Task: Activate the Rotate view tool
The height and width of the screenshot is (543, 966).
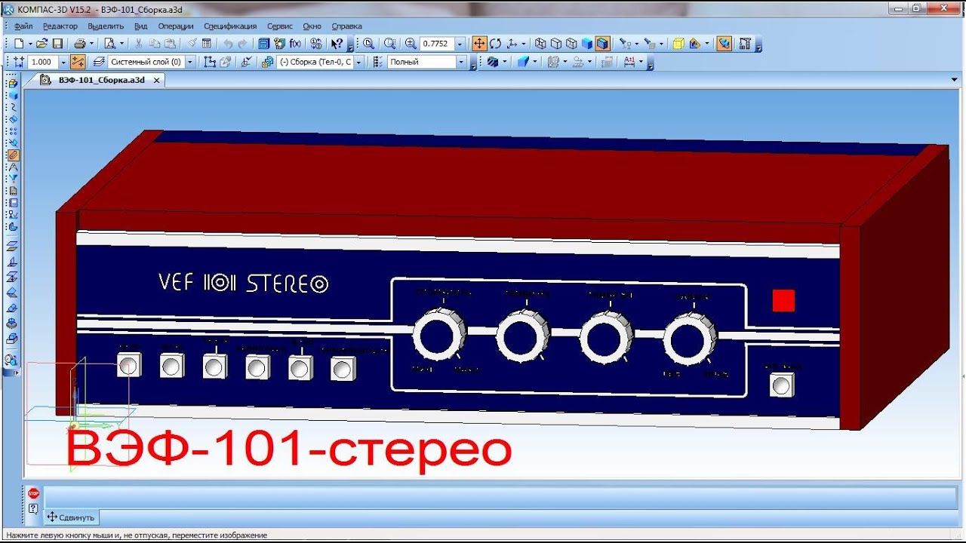Action: tap(495, 44)
